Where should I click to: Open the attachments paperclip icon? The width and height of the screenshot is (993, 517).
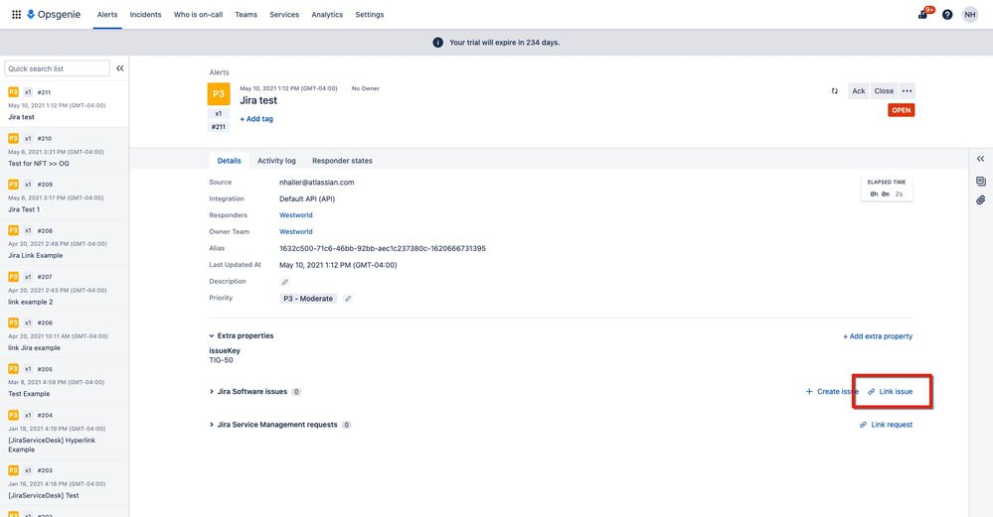tap(980, 200)
